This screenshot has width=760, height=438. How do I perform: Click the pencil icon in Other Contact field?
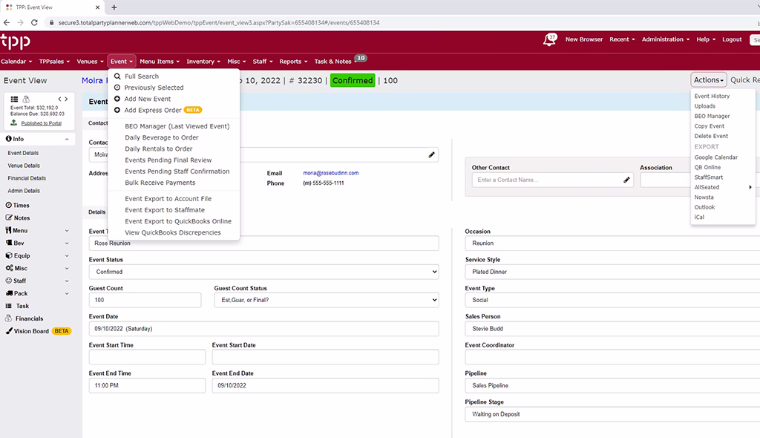[626, 180]
